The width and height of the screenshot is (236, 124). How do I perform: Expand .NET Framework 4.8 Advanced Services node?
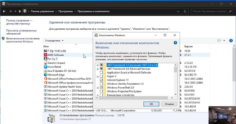(x=98, y=69)
